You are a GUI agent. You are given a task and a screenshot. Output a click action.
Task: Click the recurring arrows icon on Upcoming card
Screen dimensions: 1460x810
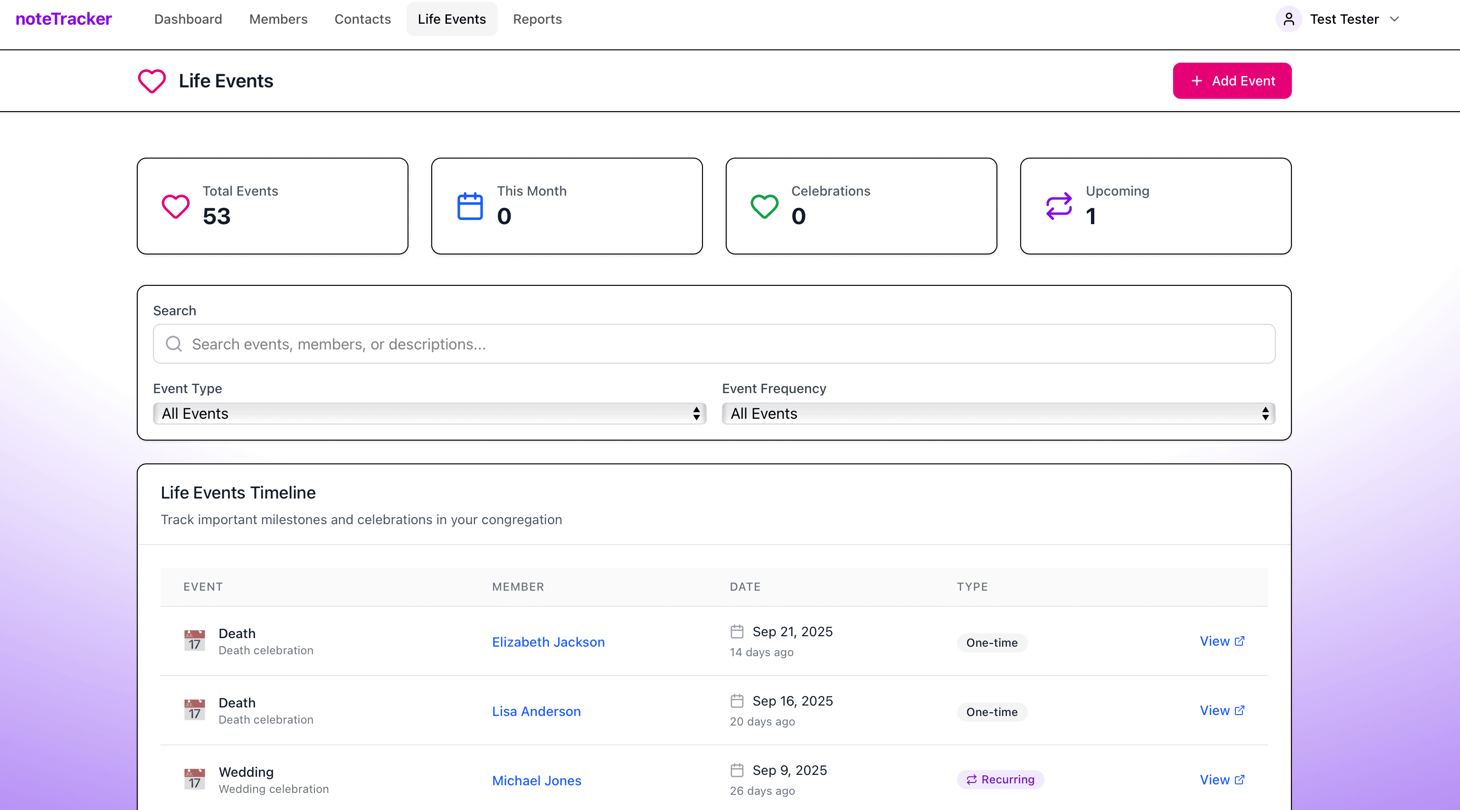pyautogui.click(x=1058, y=206)
